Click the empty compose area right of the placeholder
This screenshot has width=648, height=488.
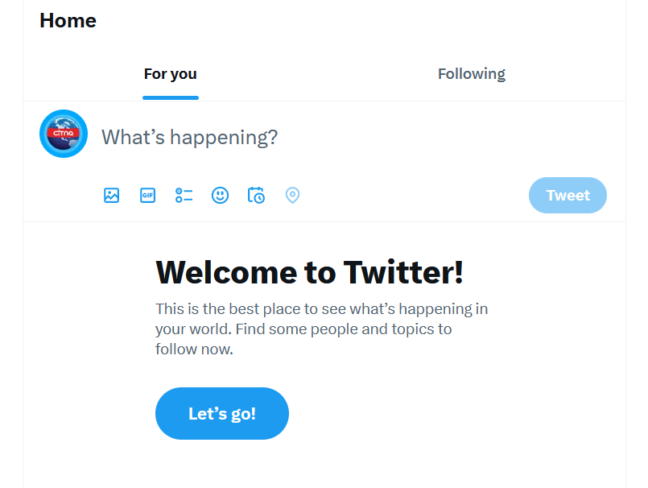tap(443, 137)
